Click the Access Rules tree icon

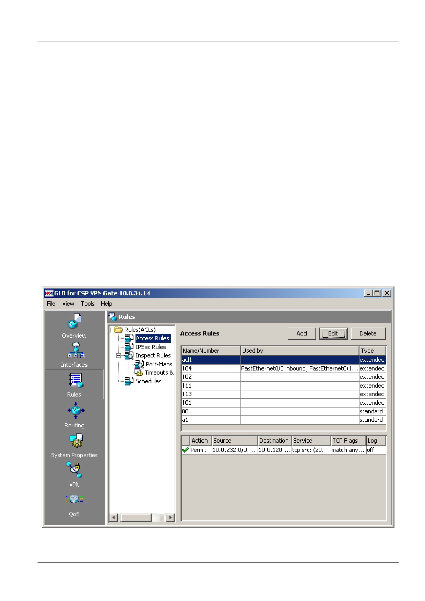click(x=129, y=338)
